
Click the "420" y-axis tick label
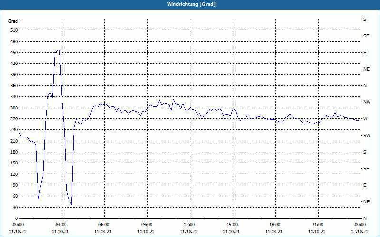pos(14,64)
